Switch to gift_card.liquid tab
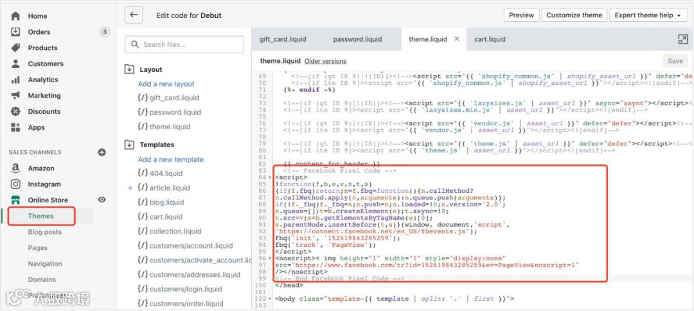The height and width of the screenshot is (311, 694). coord(282,39)
